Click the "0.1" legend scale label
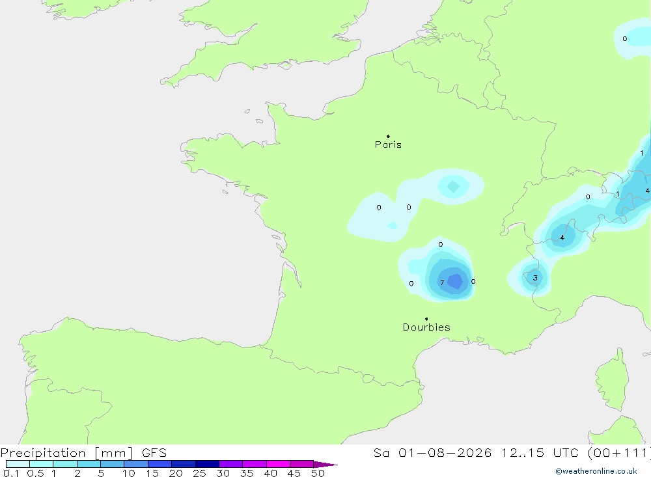This screenshot has width=651, height=477. (11, 473)
